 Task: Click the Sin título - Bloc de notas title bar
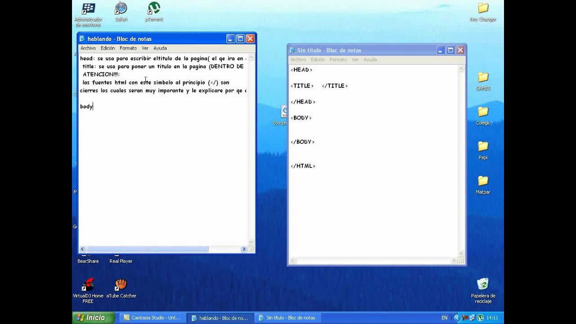pos(377,50)
